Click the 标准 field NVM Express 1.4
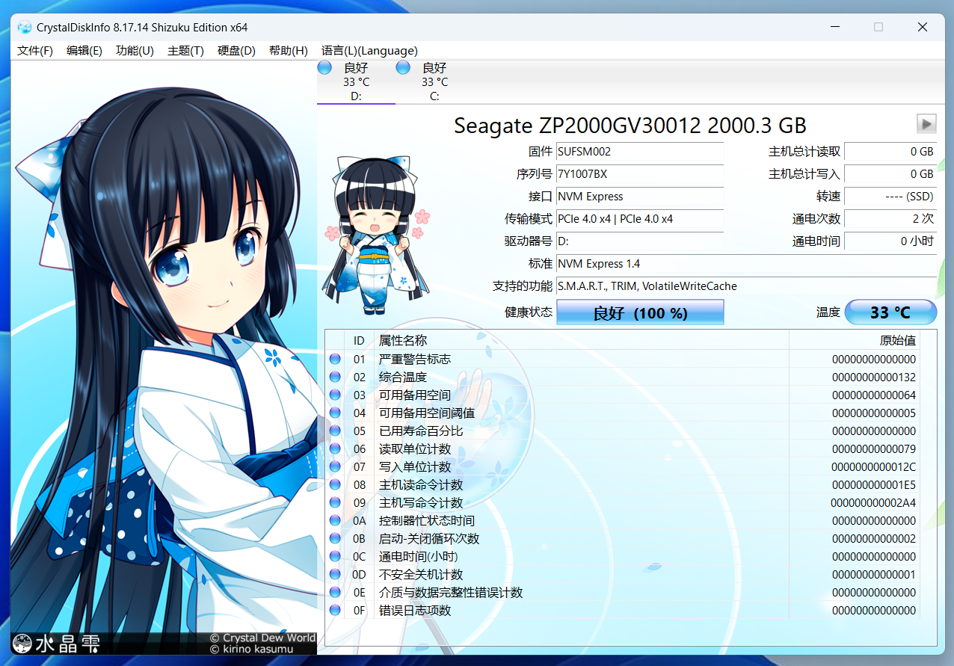This screenshot has width=954, height=666. tap(746, 264)
